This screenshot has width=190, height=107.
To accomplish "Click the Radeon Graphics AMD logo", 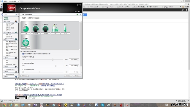I will point(11,8).
